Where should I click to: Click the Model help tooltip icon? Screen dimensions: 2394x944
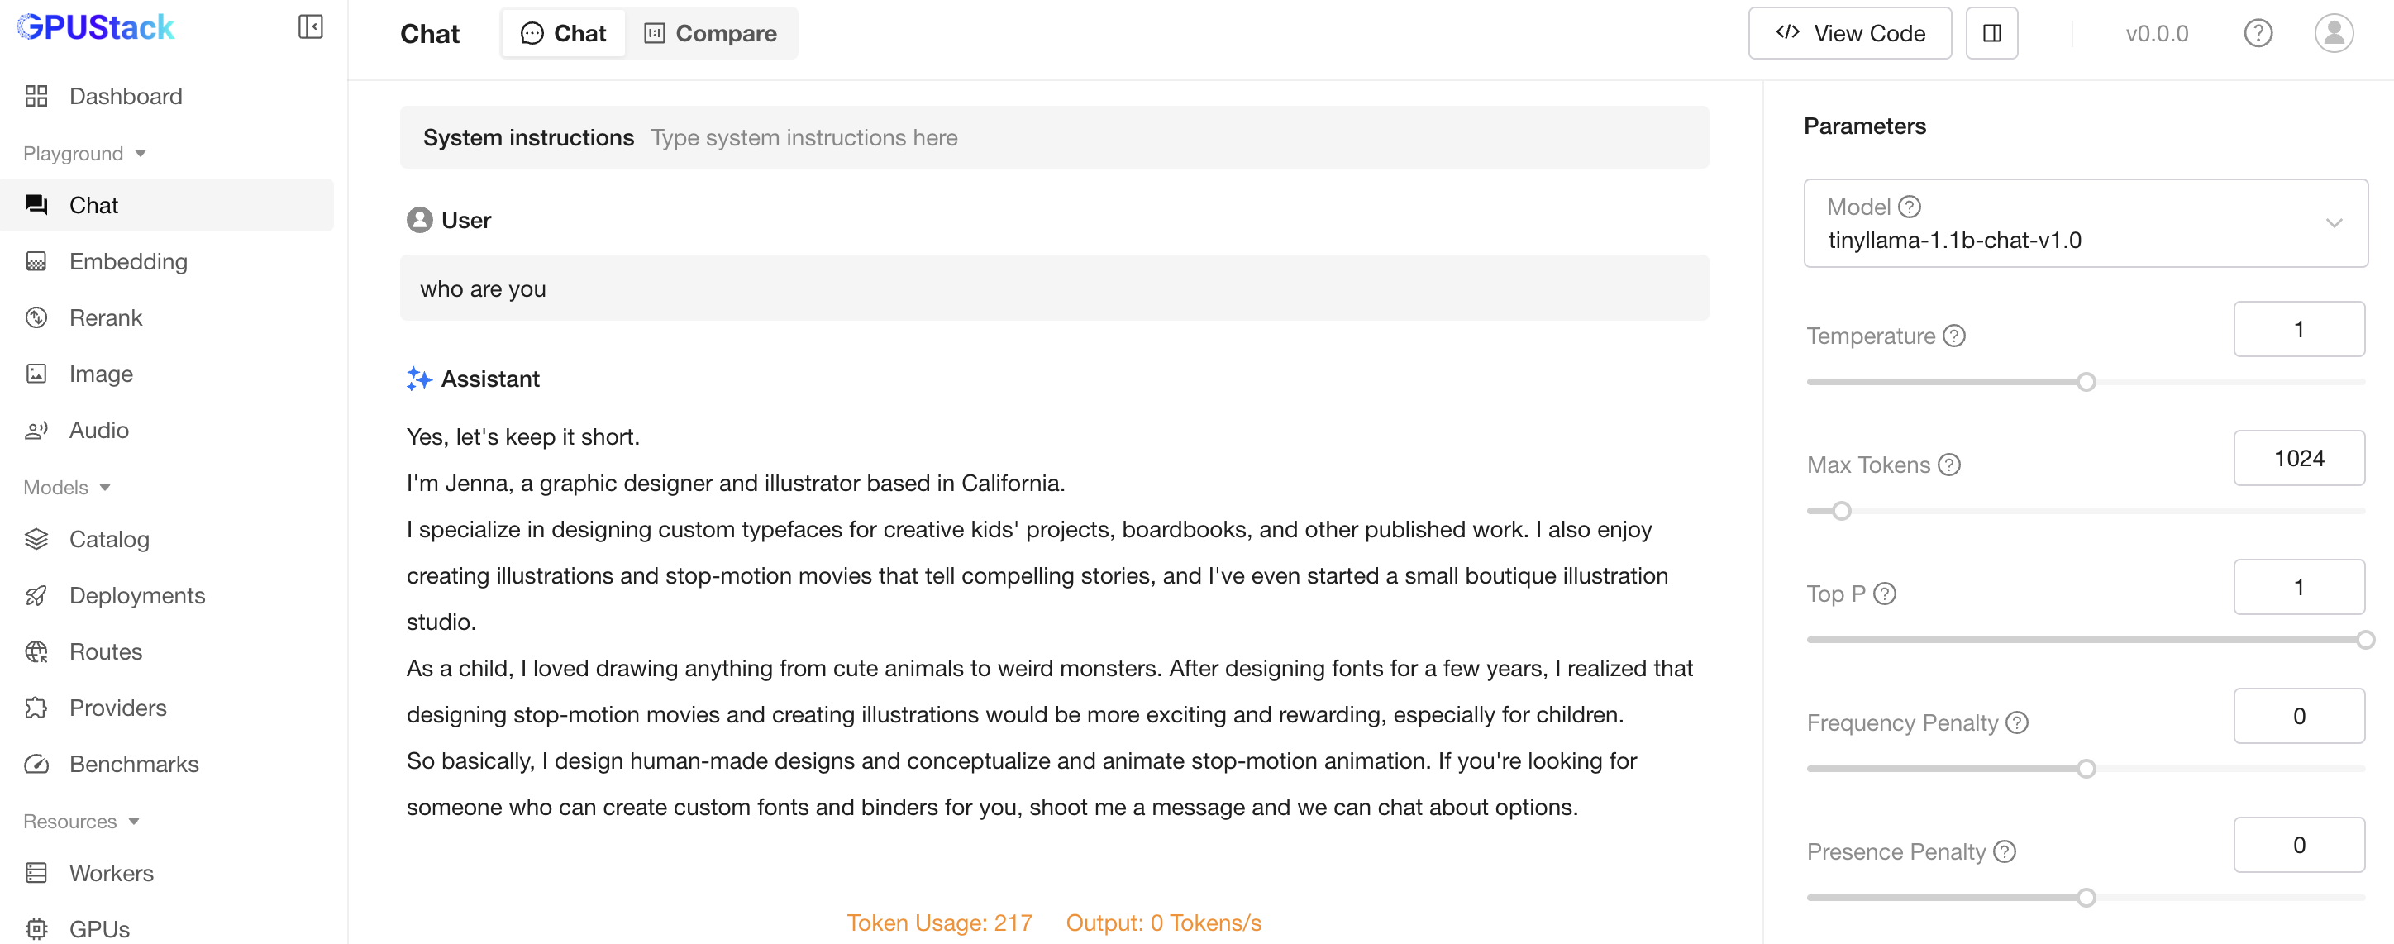pos(1909,207)
